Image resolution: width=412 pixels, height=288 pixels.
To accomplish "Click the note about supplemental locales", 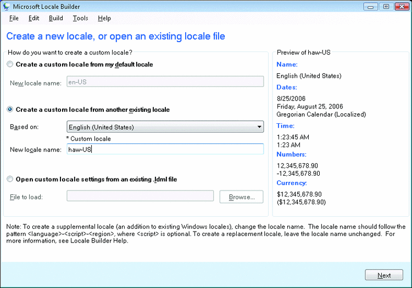I will [x=206, y=234].
